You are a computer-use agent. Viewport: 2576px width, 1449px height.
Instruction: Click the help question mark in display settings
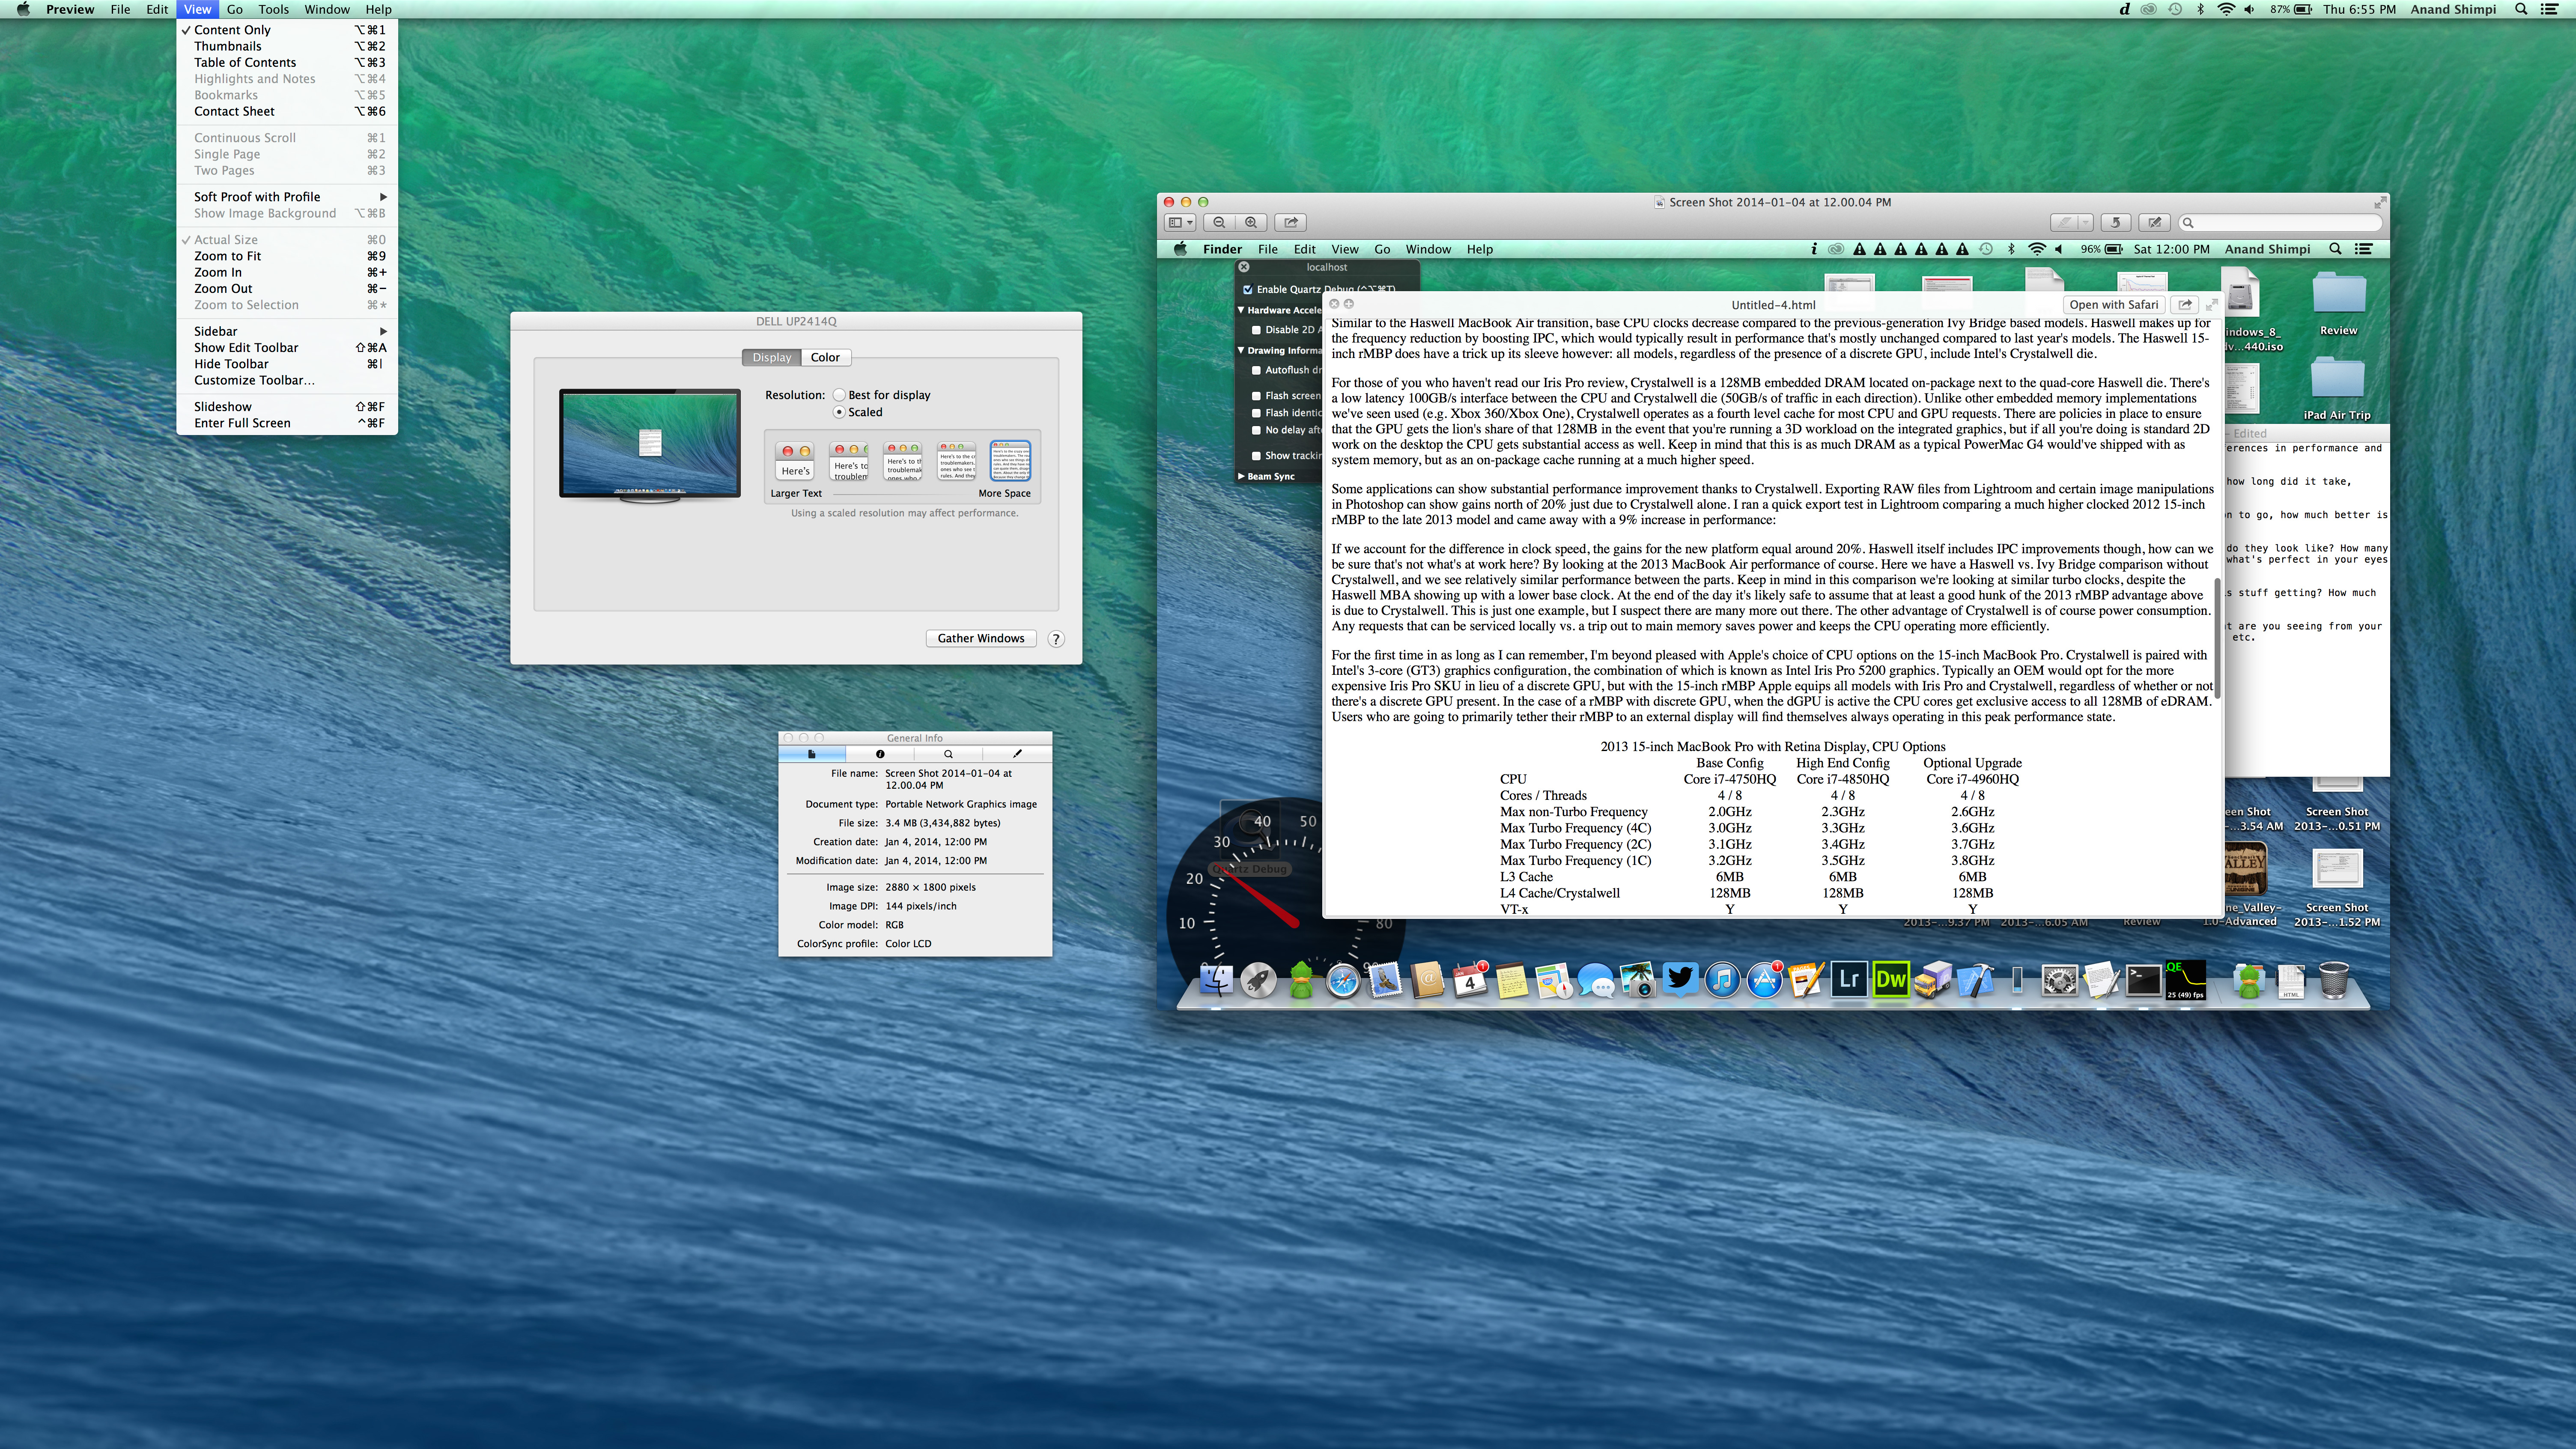coord(1056,639)
